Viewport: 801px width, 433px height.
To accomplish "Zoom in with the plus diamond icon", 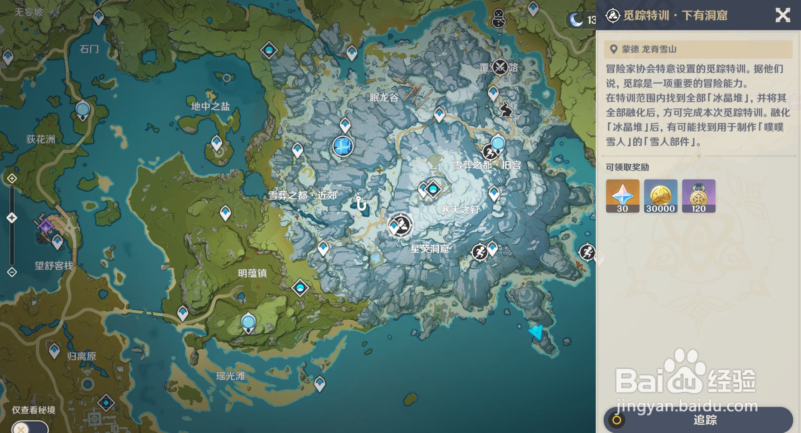I will click(12, 178).
